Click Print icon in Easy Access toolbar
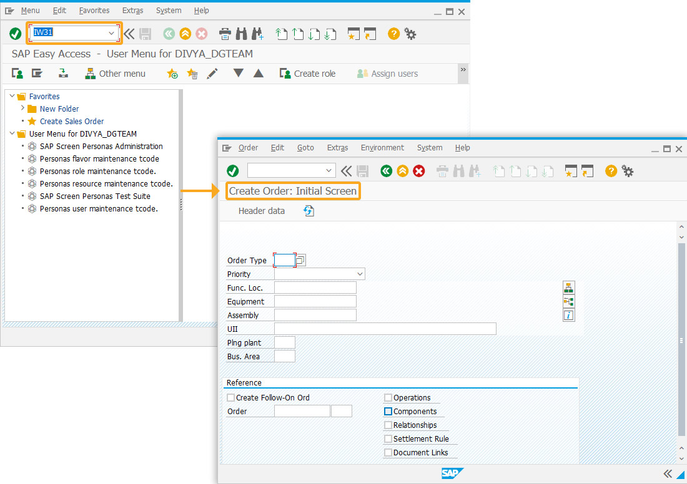Viewport: 687px width, 484px height. (225, 34)
